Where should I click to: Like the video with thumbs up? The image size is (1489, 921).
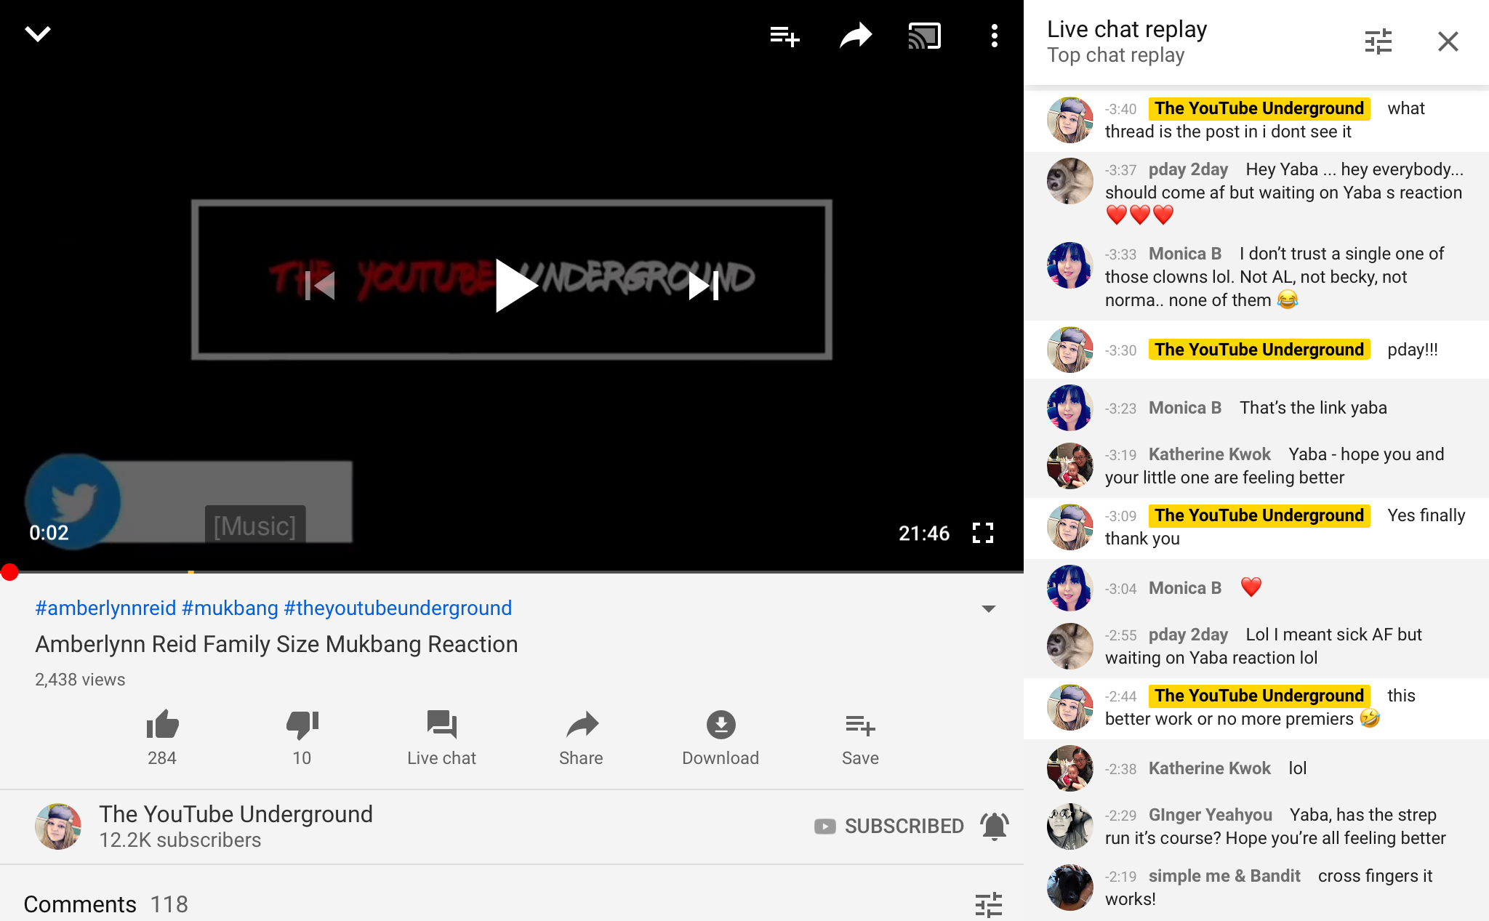pyautogui.click(x=162, y=724)
